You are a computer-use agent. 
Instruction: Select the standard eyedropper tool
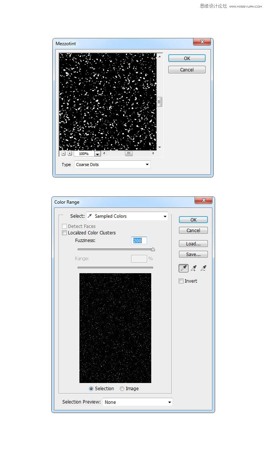(184, 268)
